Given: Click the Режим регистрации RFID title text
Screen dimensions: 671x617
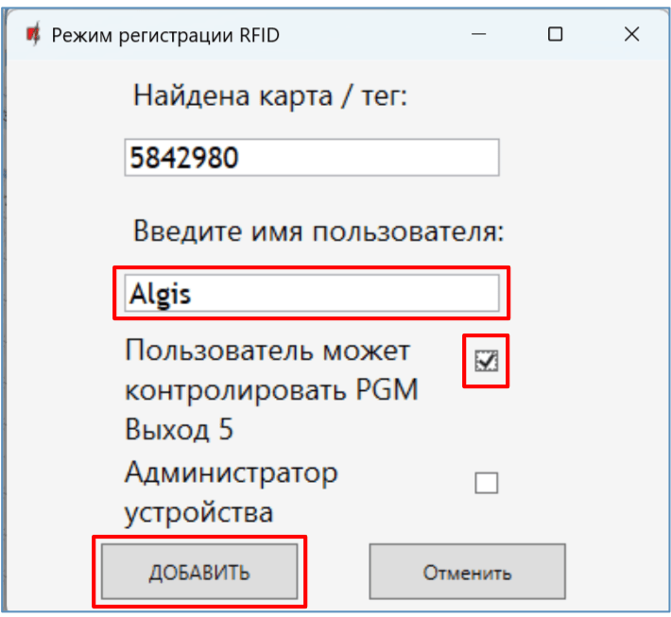Looking at the screenshot, I should click(165, 35).
